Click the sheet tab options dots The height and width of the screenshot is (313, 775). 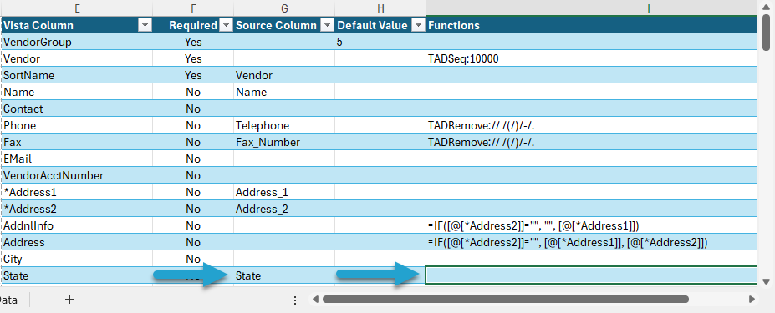[295, 300]
